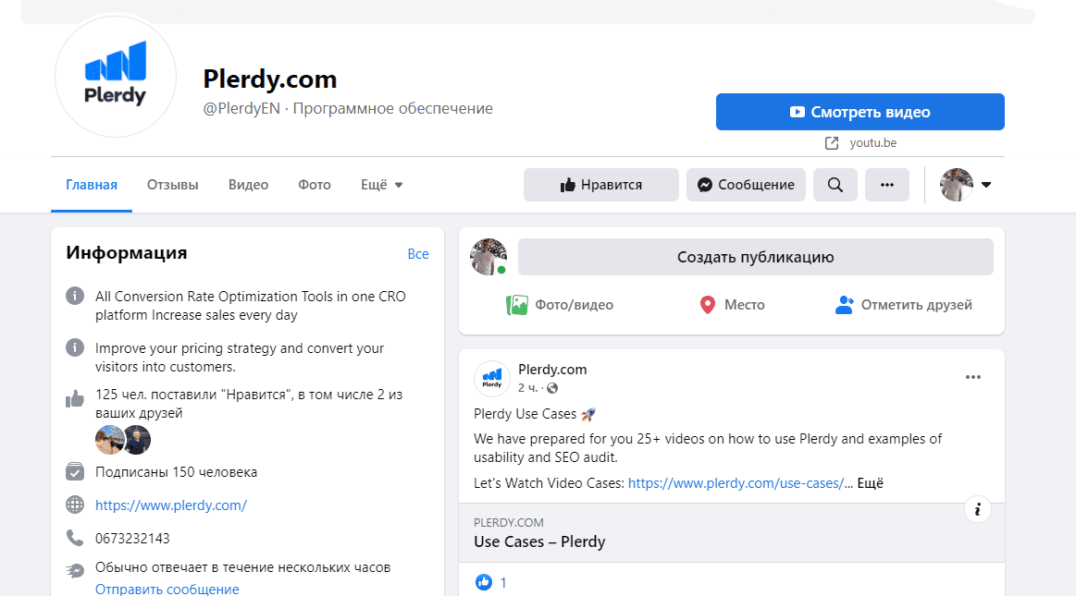The height and width of the screenshot is (596, 1076).
Task: Click the Plerdy page profile logo
Action: (x=116, y=77)
